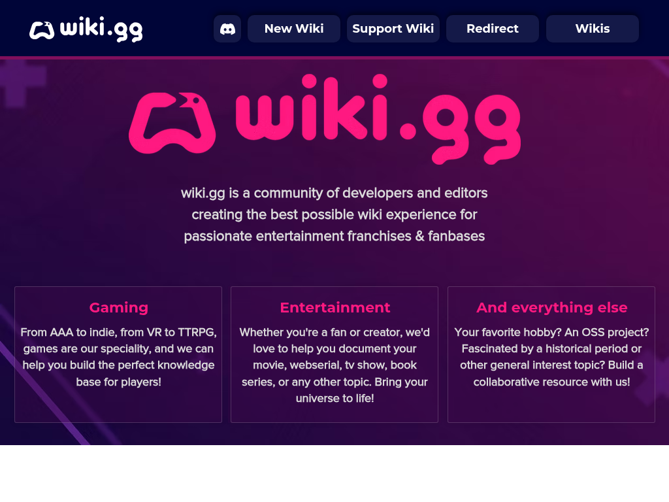Click the community tagline paragraph
Screen dimensions: 669x502
[334, 214]
